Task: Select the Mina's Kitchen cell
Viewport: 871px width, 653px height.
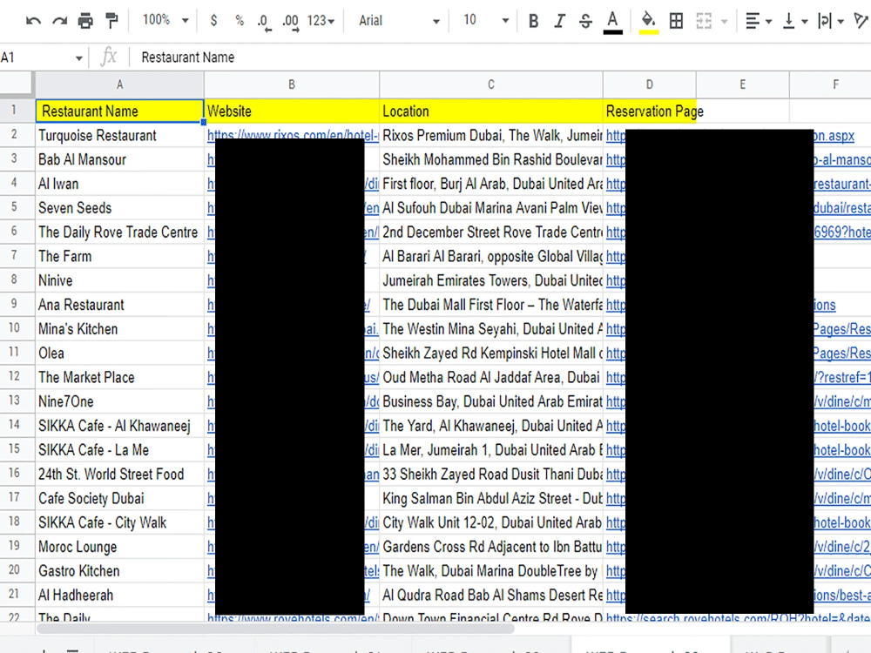Action: tap(119, 329)
